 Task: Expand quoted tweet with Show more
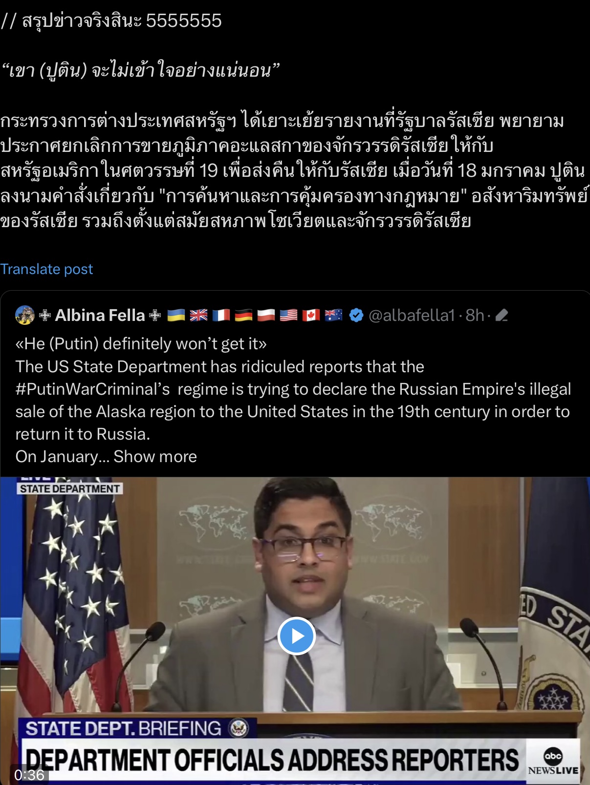pyautogui.click(x=155, y=456)
